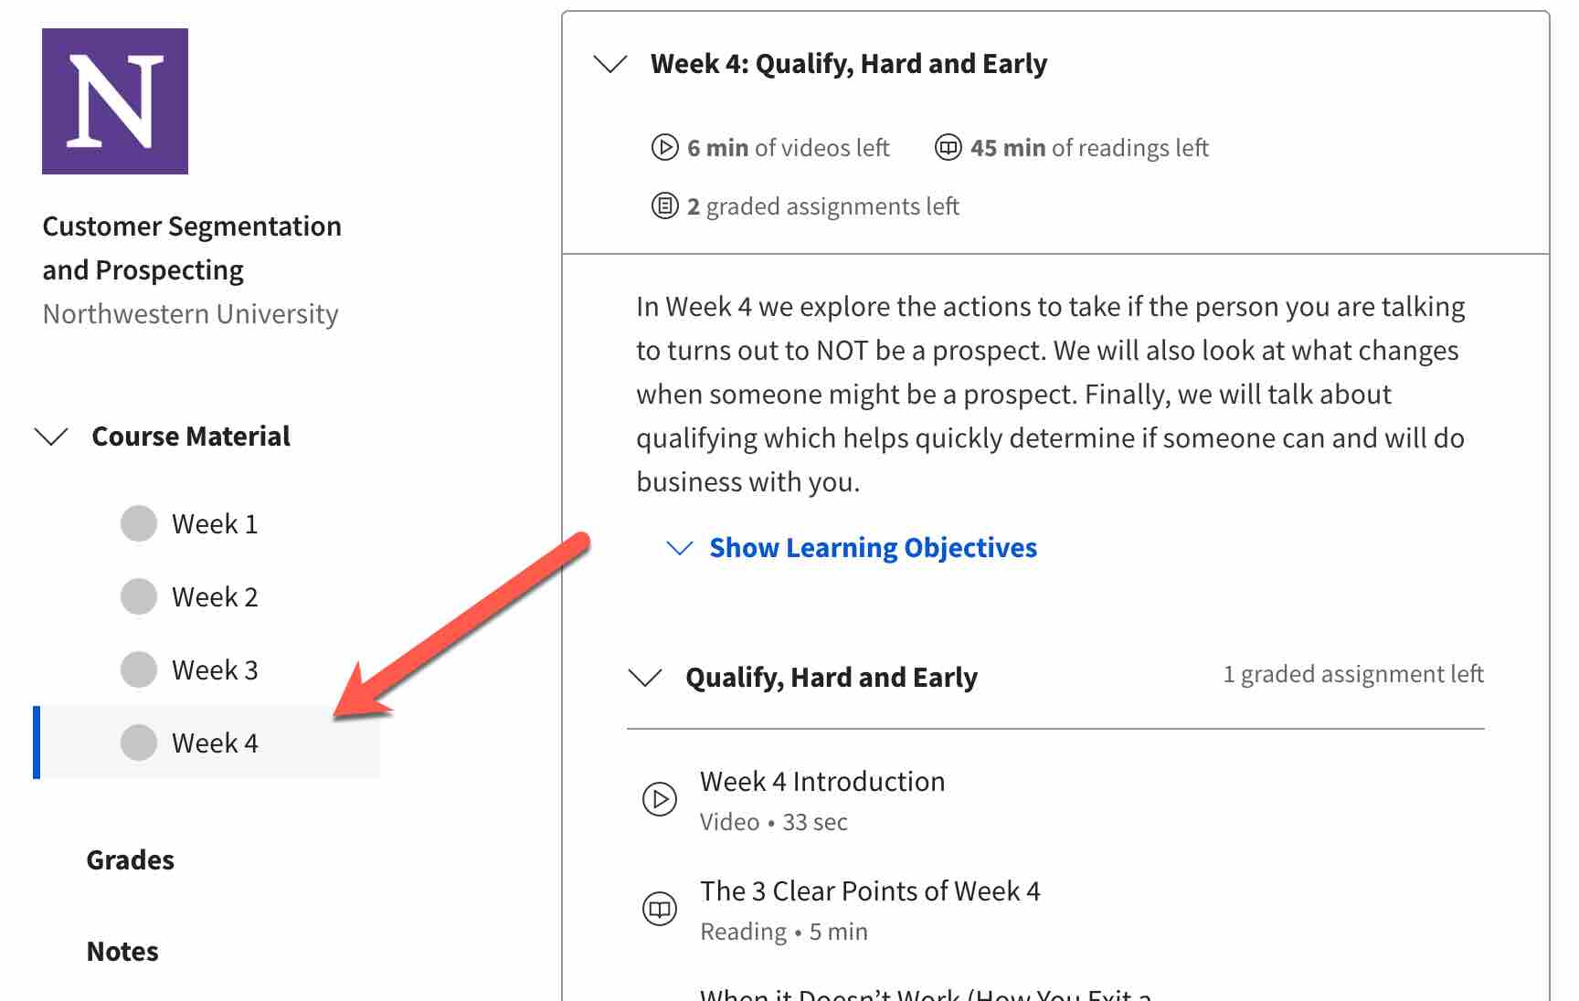Collapse the Course Material section chevron
Viewport: 1579px width, 1001px height.
pyautogui.click(x=51, y=437)
